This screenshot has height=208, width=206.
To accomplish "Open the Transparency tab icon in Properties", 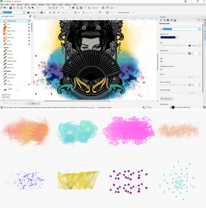I will (168, 20).
